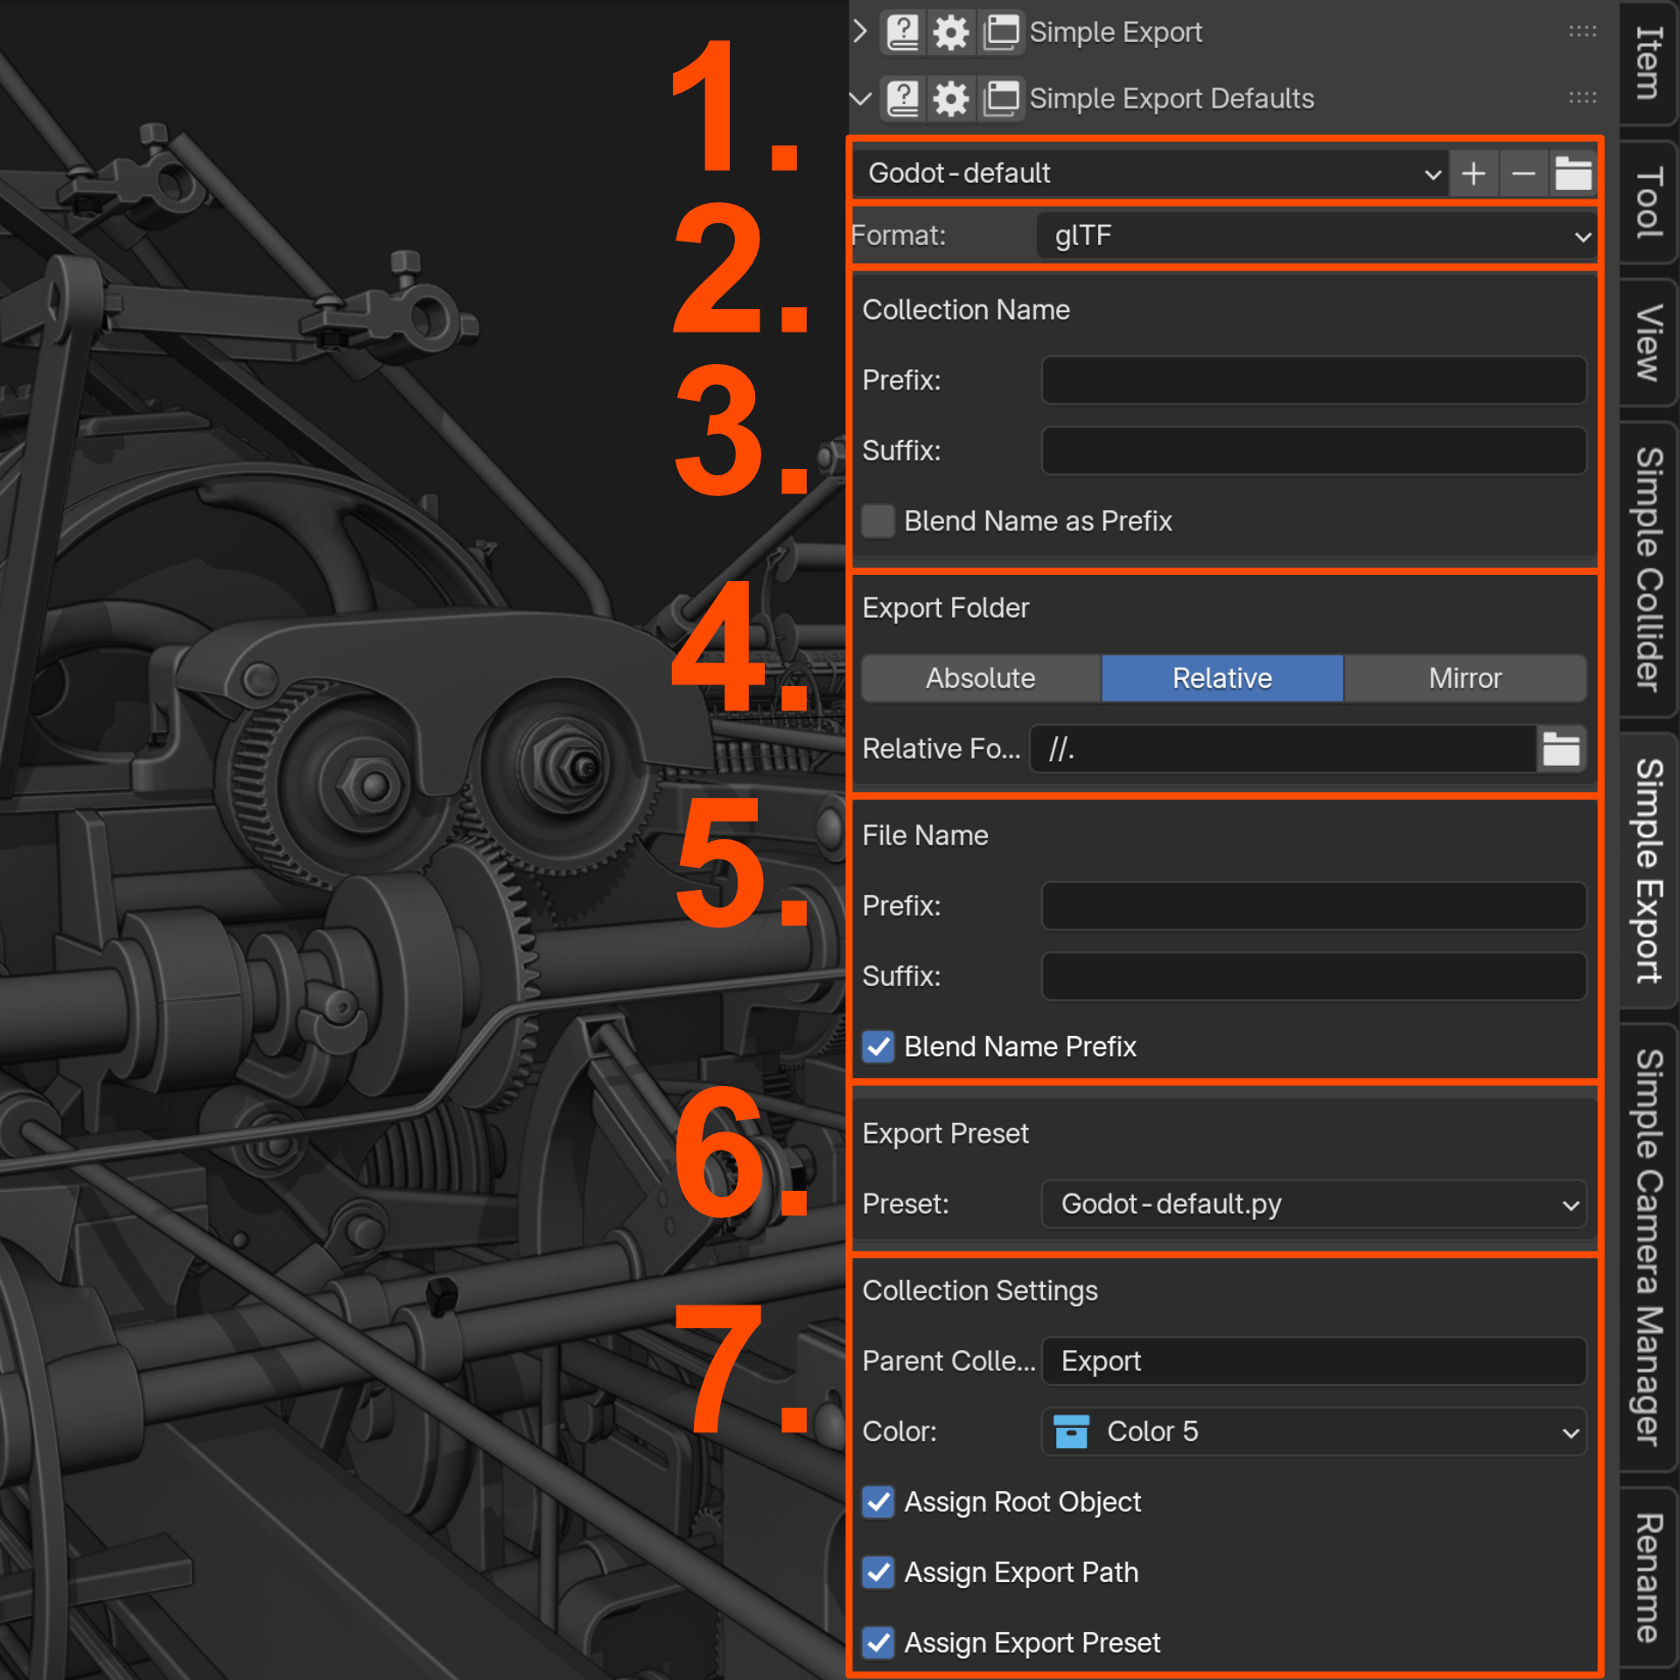Open the Godot-default preset dropdown
Viewport: 1680px width, 1680px height.
coord(1151,173)
